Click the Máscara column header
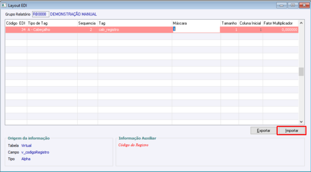The height and width of the screenshot is (172, 311). pyautogui.click(x=196, y=23)
